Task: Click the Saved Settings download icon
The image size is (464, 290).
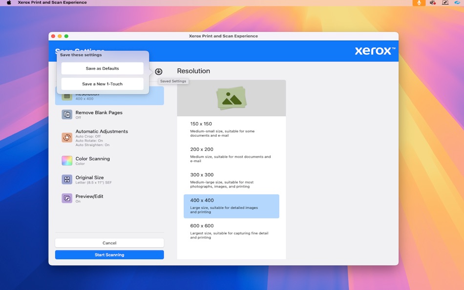Action: [x=158, y=71]
